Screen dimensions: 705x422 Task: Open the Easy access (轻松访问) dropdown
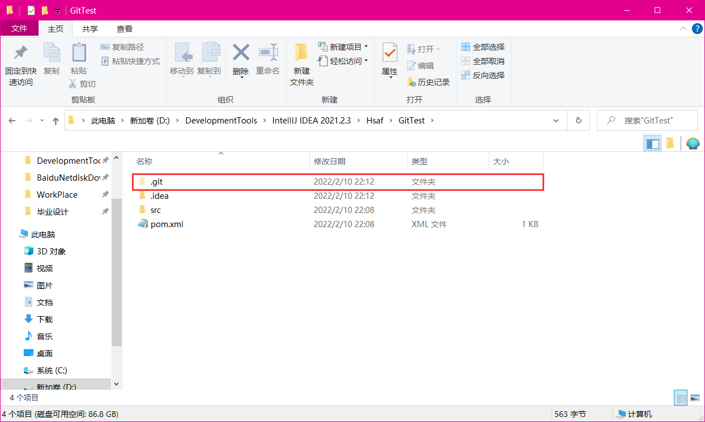343,61
